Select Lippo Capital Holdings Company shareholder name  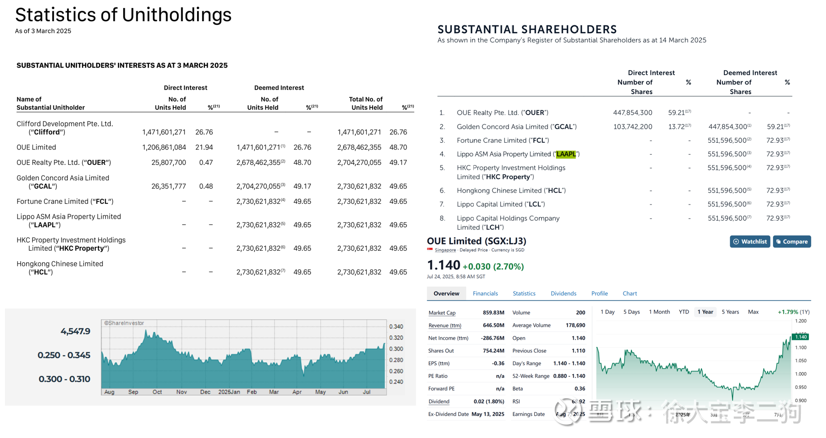[x=508, y=222]
